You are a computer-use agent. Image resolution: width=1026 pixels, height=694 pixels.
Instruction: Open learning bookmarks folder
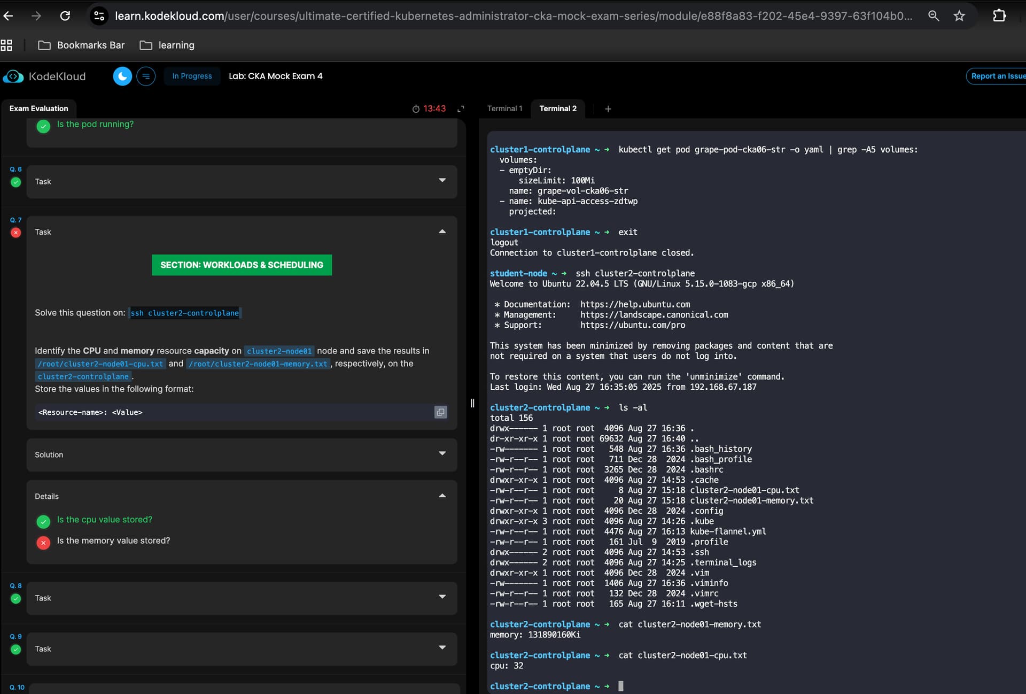167,45
